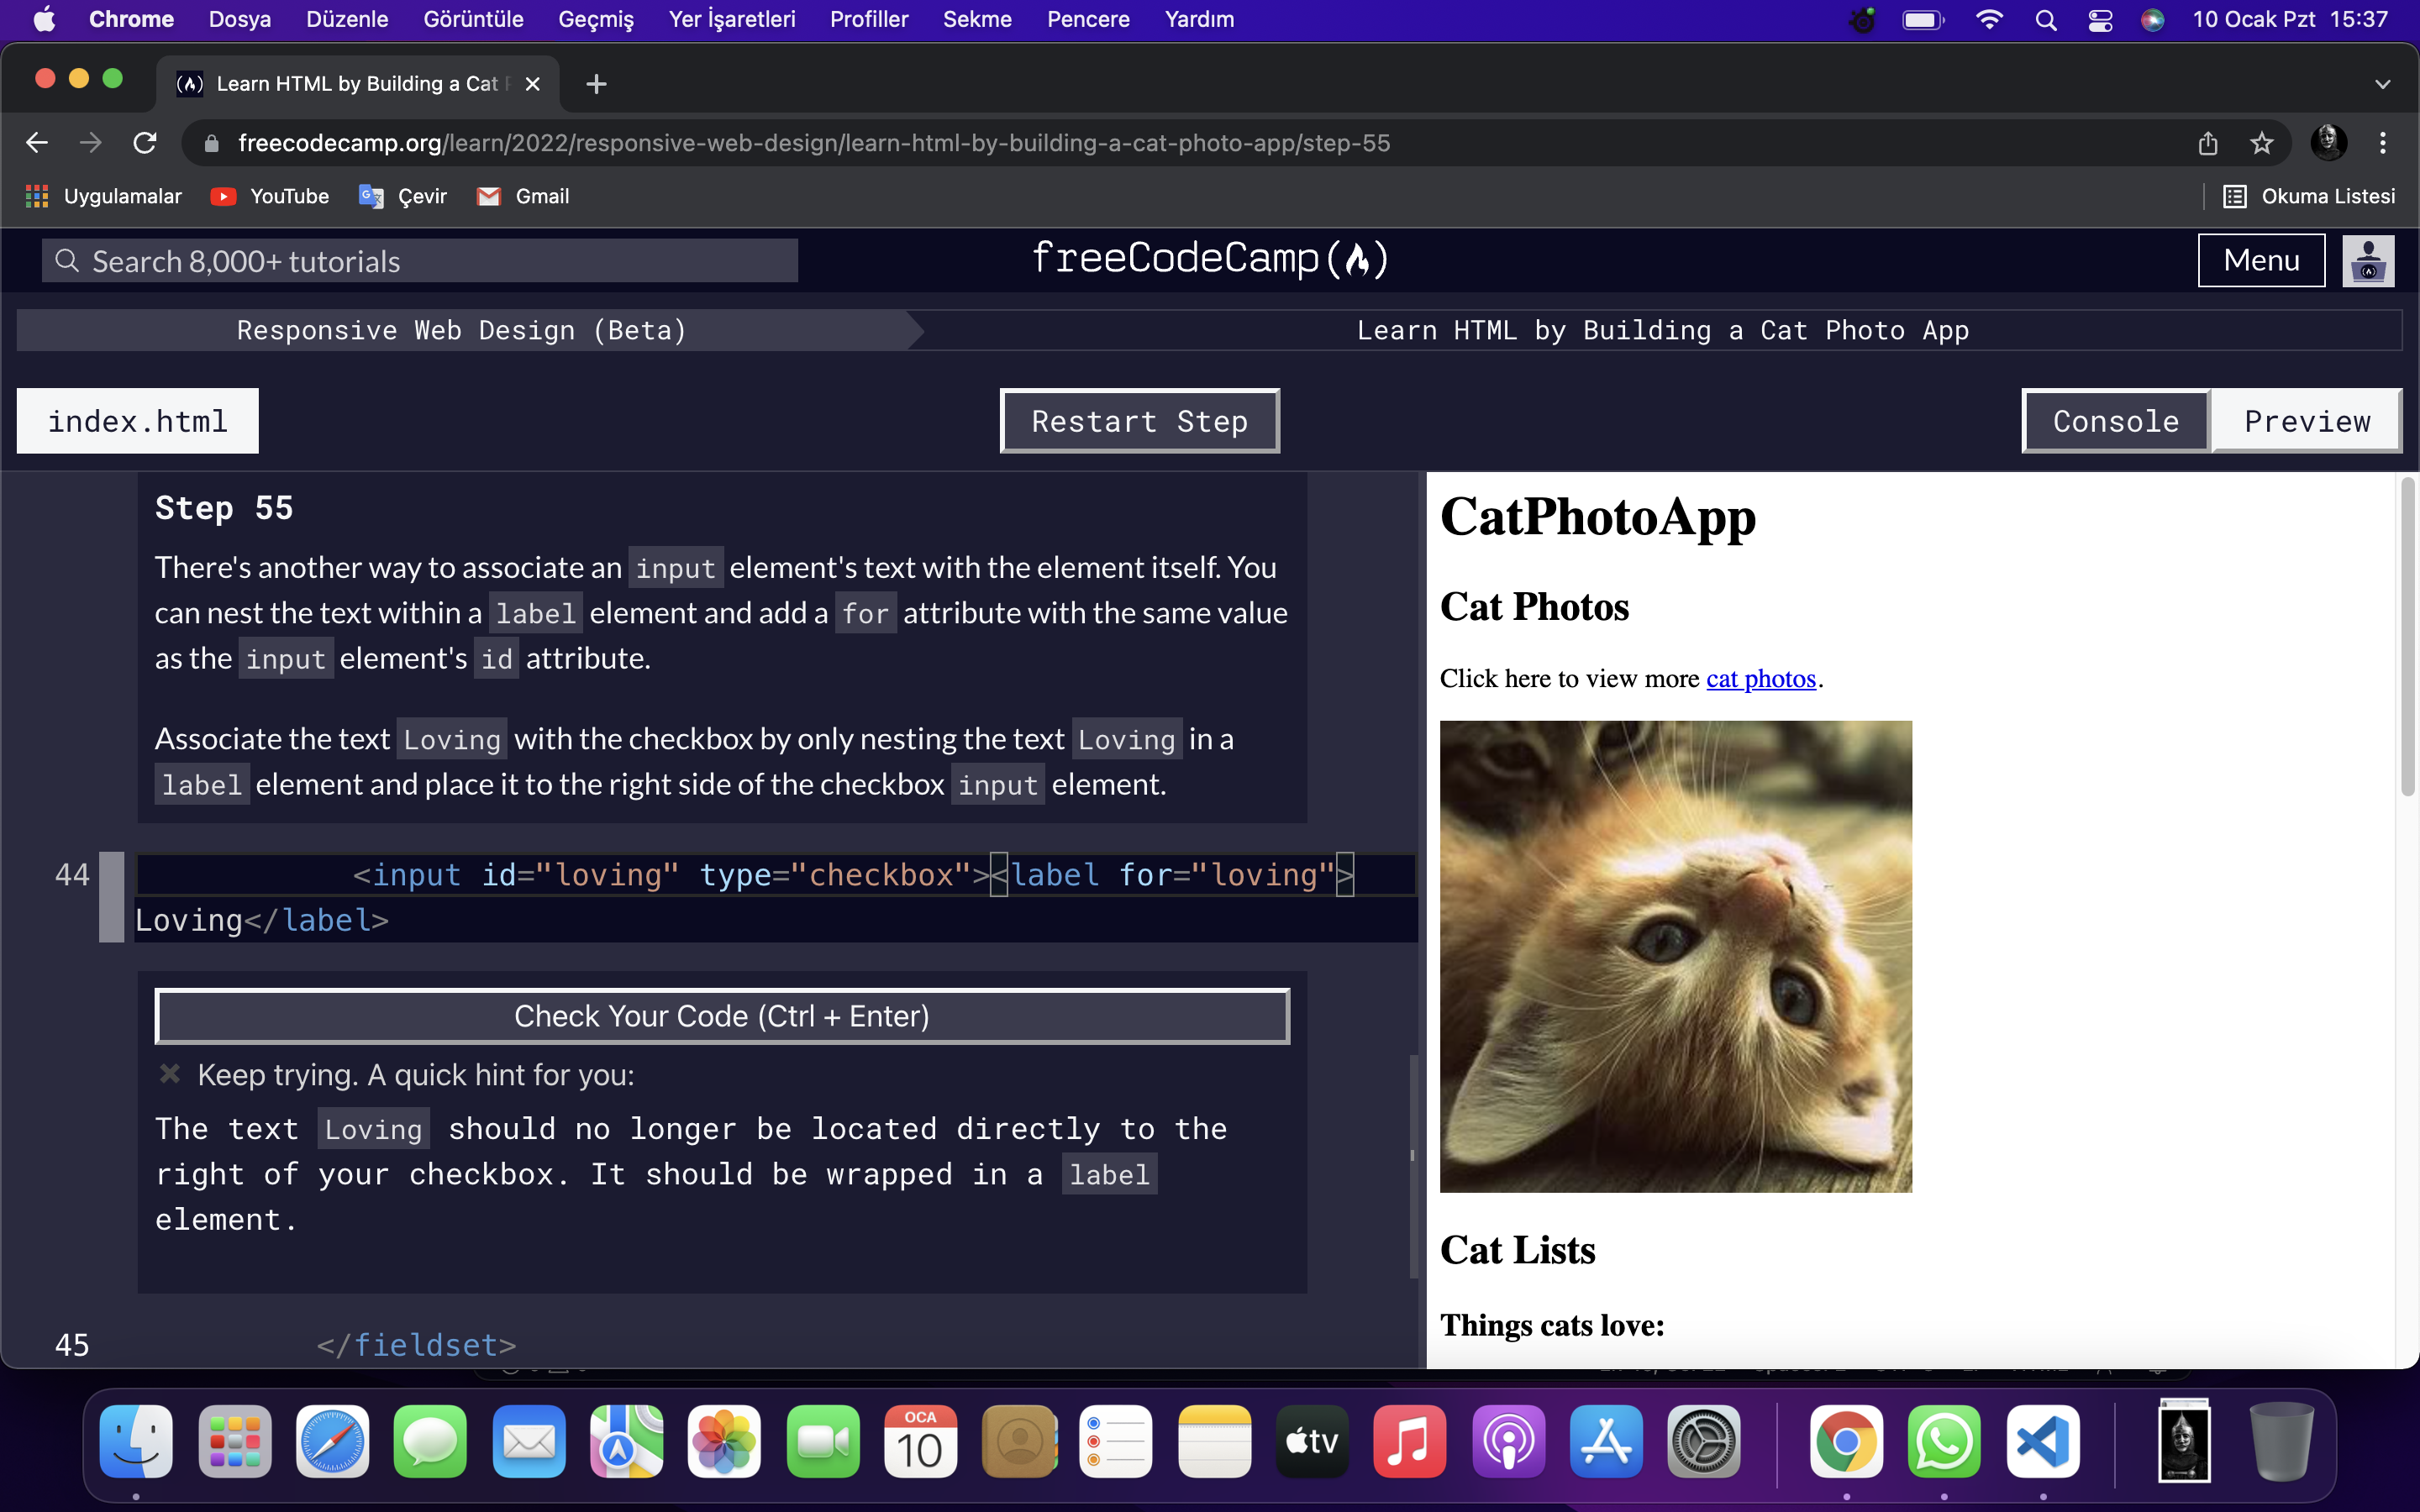The width and height of the screenshot is (2420, 1512).
Task: Select the index.html tab
Action: 137,420
